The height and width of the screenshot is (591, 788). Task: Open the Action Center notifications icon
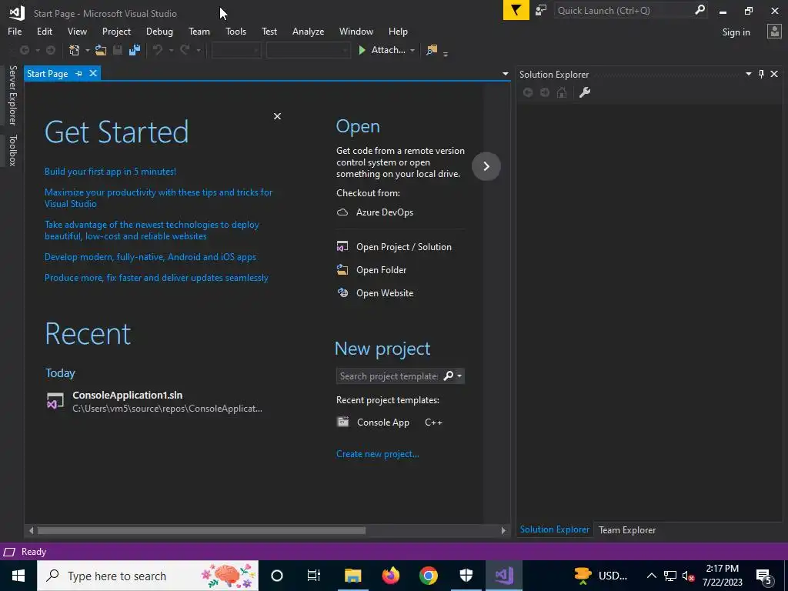(764, 576)
